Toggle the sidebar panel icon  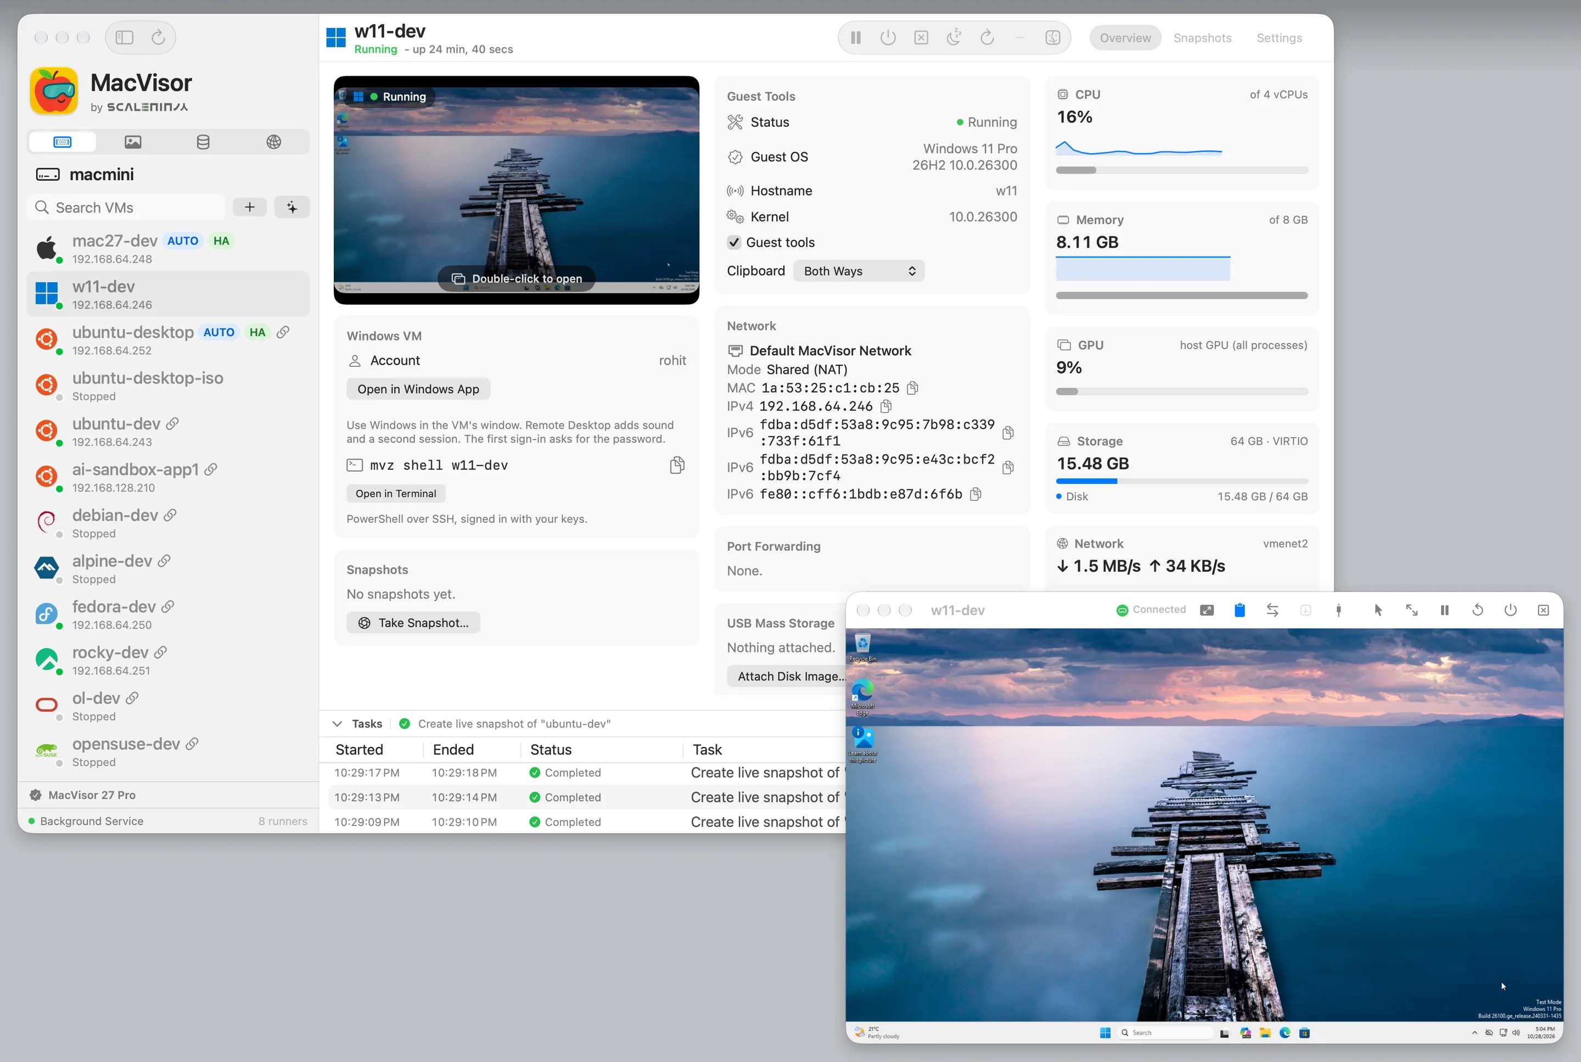click(x=124, y=37)
